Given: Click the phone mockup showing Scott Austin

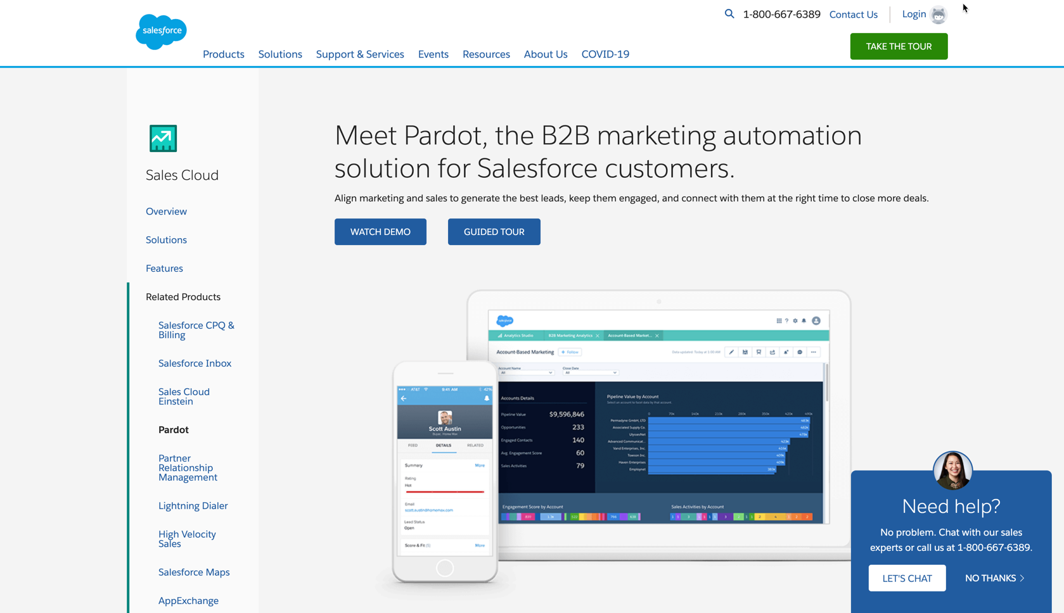Looking at the screenshot, I should click(445, 472).
